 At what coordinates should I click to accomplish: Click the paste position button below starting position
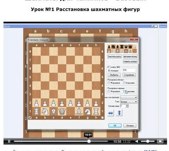[130, 61]
